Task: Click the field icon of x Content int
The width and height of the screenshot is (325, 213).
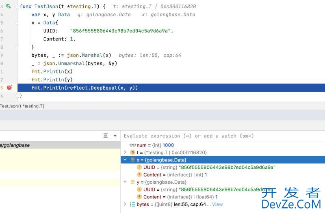Action: (x=139, y=175)
